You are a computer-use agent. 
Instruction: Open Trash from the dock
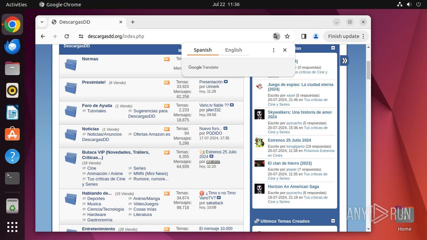point(12,206)
